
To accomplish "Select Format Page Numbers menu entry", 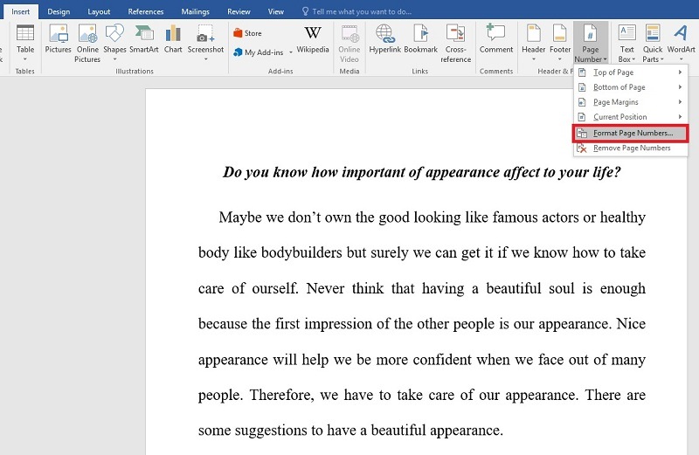I will (633, 133).
